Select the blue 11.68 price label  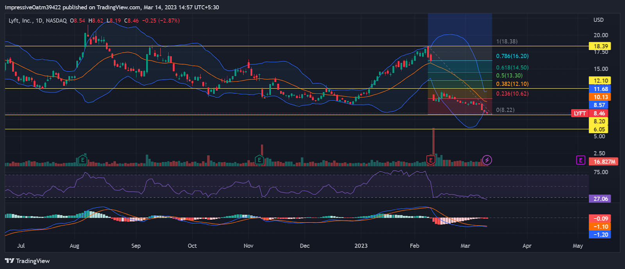(x=601, y=89)
